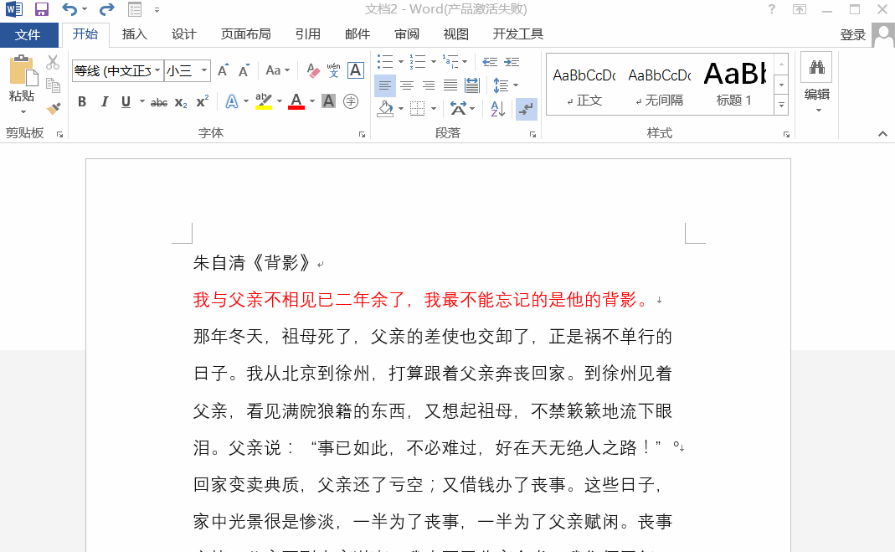This screenshot has width=895, height=552.
Task: Redo the last action
Action: pos(106,9)
